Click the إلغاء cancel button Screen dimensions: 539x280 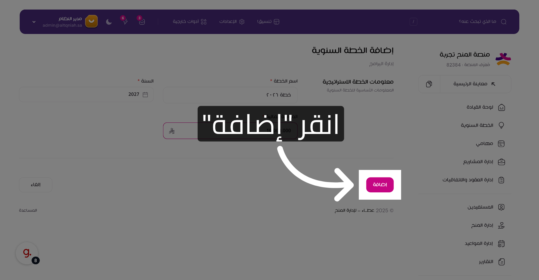[35, 185]
